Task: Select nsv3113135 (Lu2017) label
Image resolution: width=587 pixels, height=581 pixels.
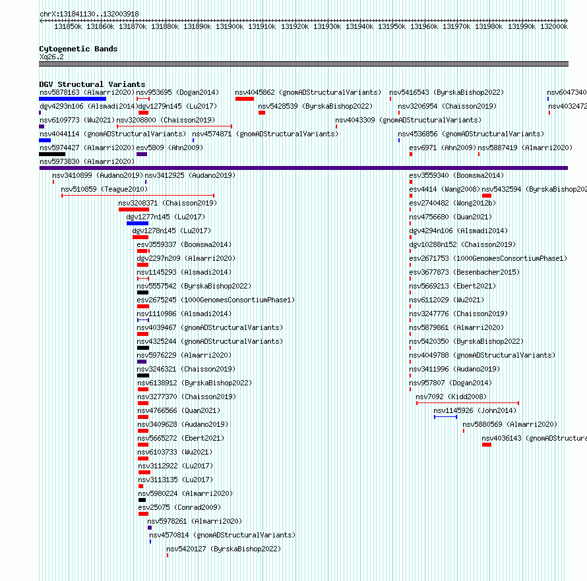Action: pyautogui.click(x=175, y=480)
